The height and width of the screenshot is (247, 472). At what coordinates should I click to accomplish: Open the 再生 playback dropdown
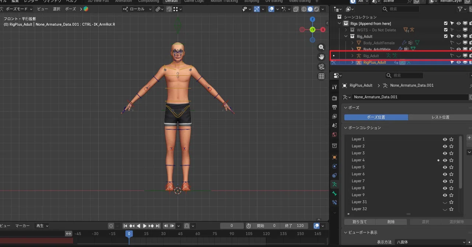tap(42, 226)
